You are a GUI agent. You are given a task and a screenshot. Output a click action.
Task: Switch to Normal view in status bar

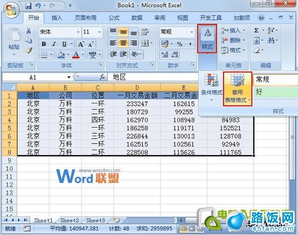point(183,229)
